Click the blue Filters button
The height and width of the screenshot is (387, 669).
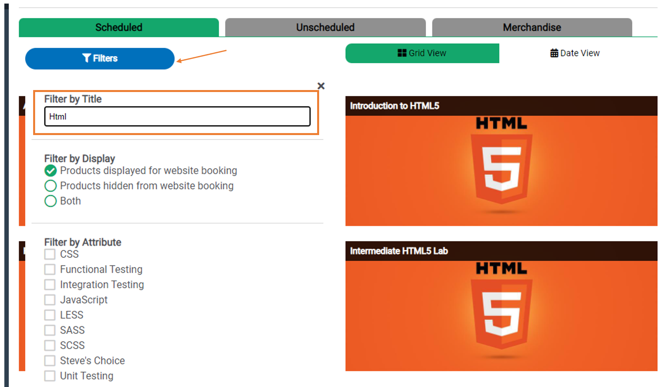point(100,58)
